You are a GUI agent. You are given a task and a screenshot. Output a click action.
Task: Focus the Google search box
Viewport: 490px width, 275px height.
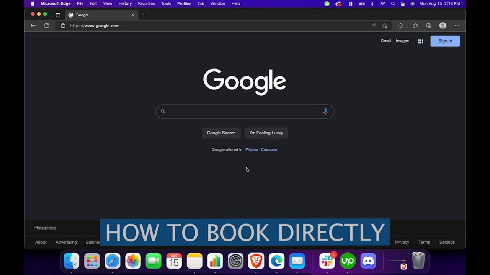pyautogui.click(x=245, y=111)
